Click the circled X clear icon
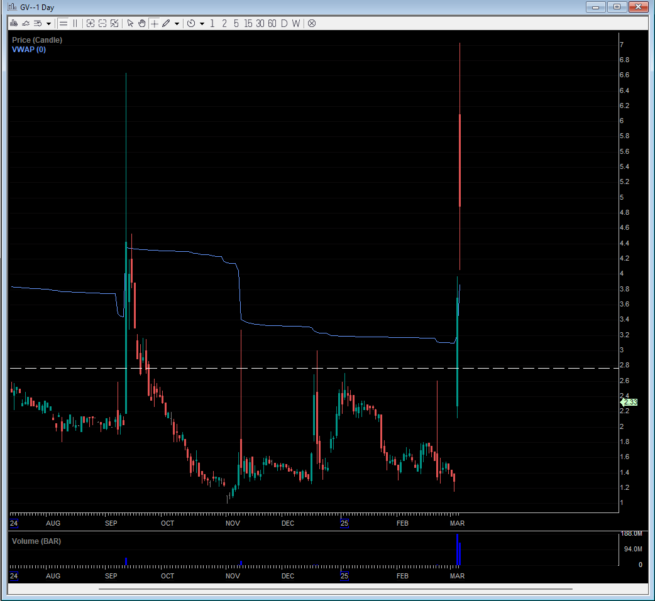655x601 pixels. (312, 23)
